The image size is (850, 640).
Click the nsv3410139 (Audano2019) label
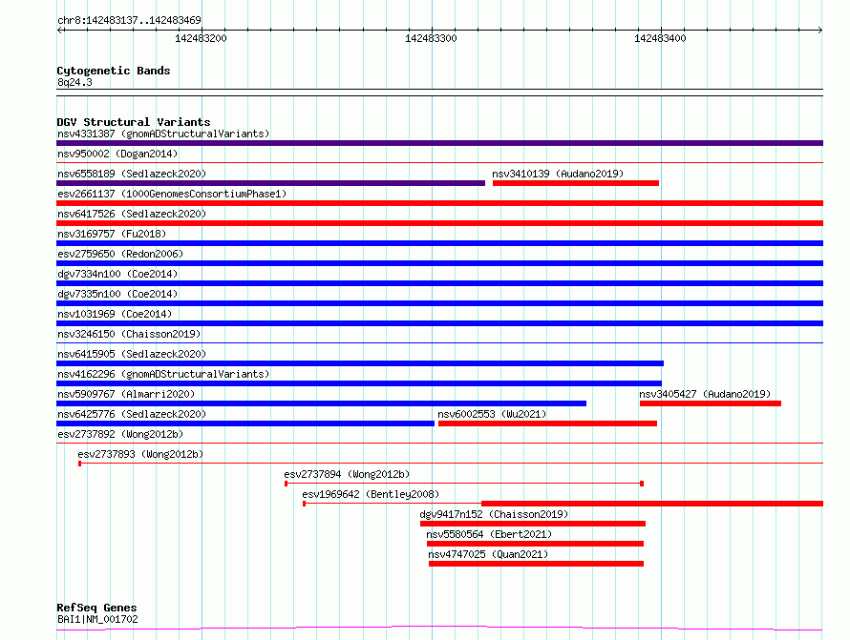[x=558, y=174]
